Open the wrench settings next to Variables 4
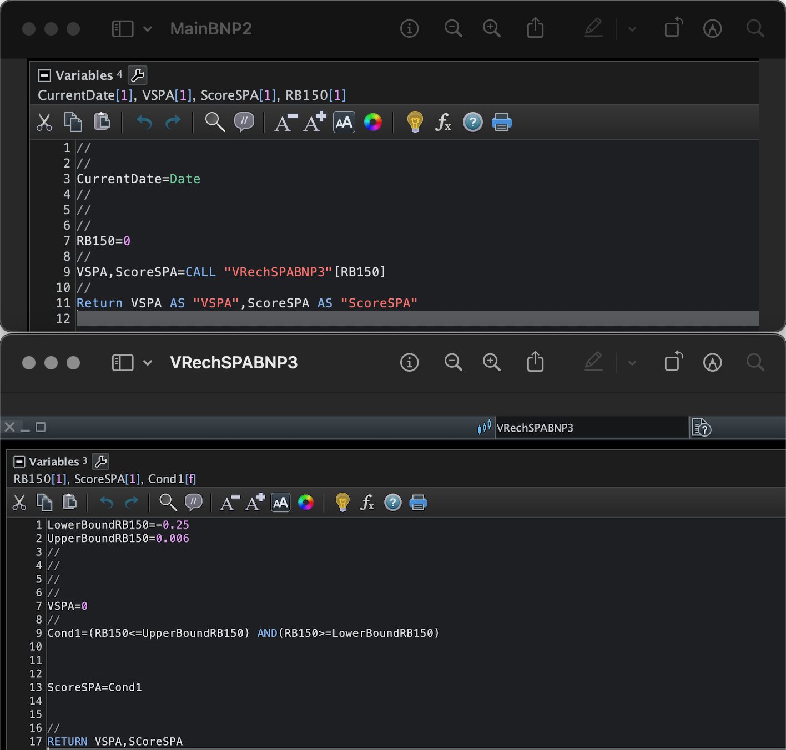Image resolution: width=786 pixels, height=750 pixels. pyautogui.click(x=137, y=75)
